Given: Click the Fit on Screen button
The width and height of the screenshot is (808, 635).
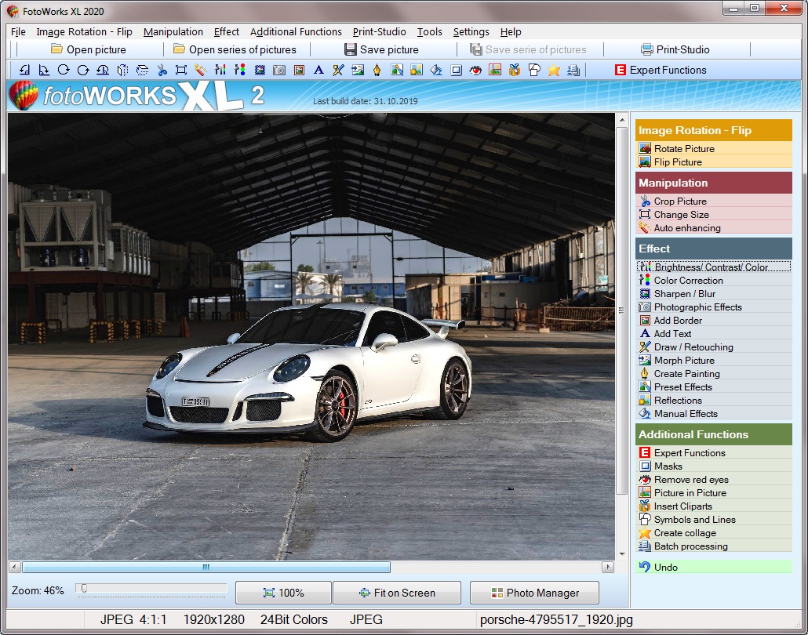Looking at the screenshot, I should click(x=396, y=593).
